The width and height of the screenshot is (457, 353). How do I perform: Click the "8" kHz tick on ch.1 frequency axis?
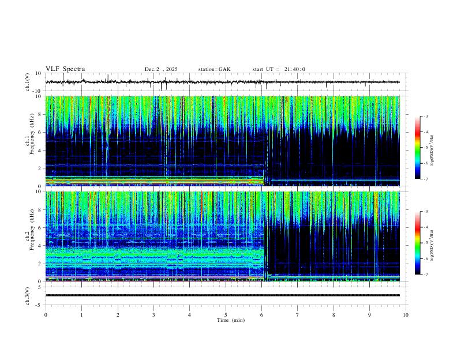pos(40,114)
